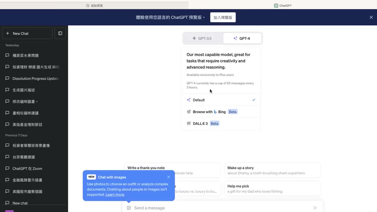This screenshot has height=212, width=377.
Task: Click the sparkle icon next to Default
Action: [x=189, y=100]
